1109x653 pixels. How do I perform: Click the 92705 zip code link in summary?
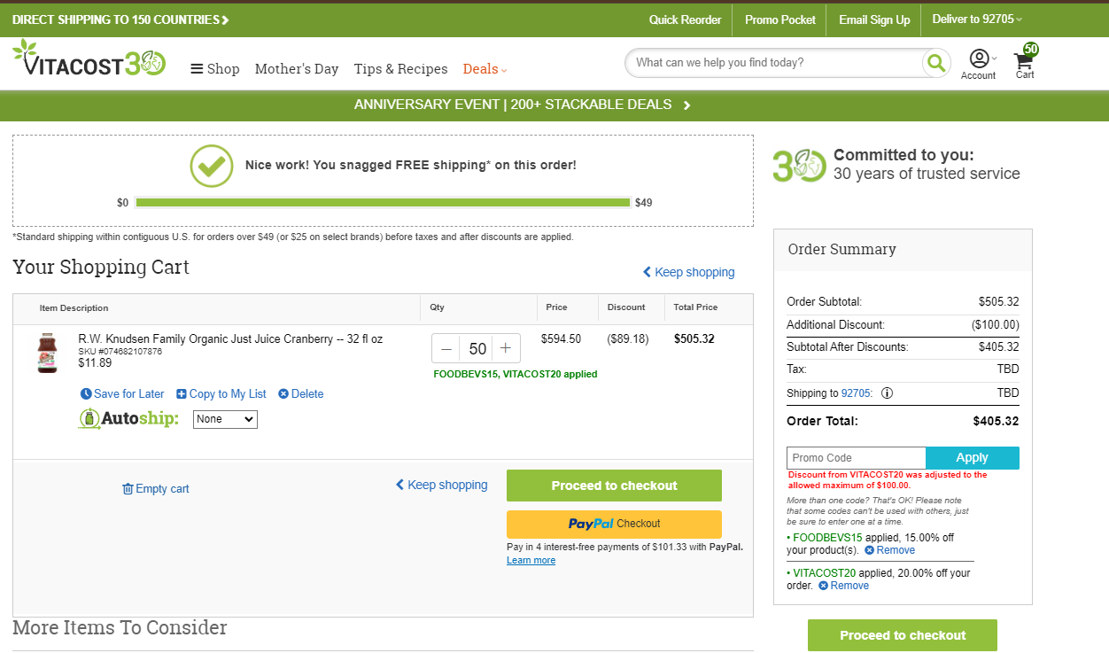click(857, 393)
